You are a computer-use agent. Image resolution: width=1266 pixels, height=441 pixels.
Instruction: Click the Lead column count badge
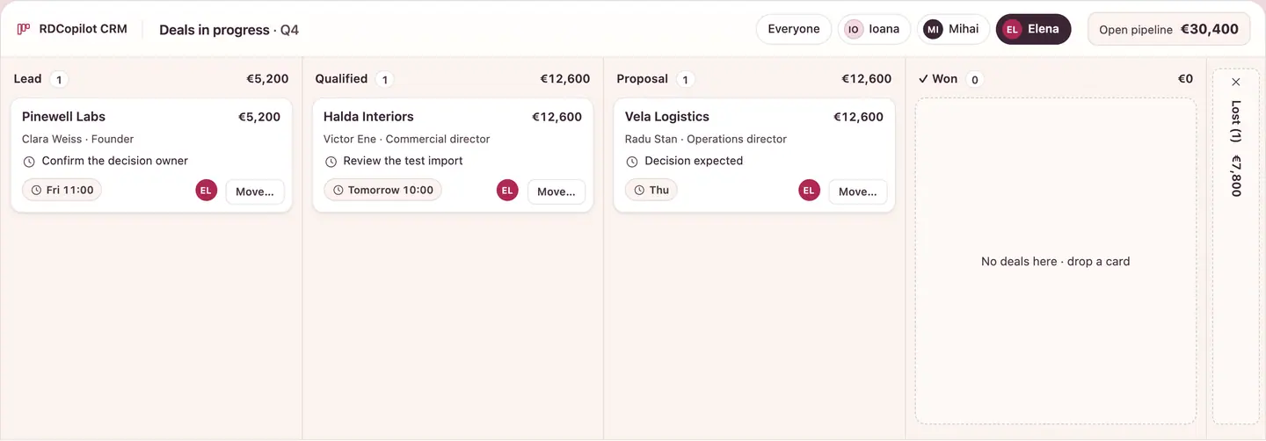[x=59, y=80]
